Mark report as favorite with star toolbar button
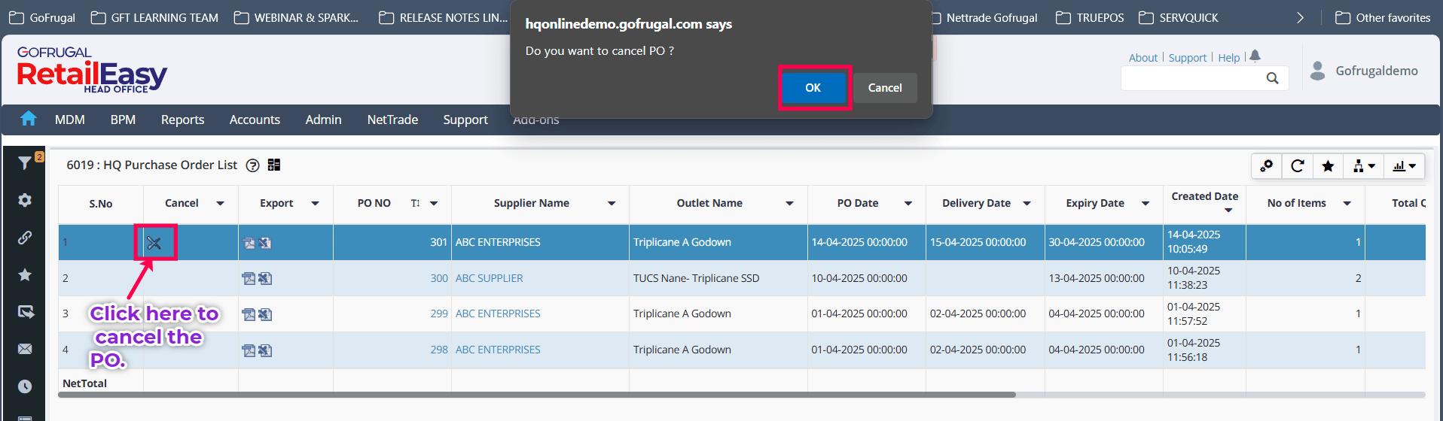The width and height of the screenshot is (1443, 421). (1328, 166)
